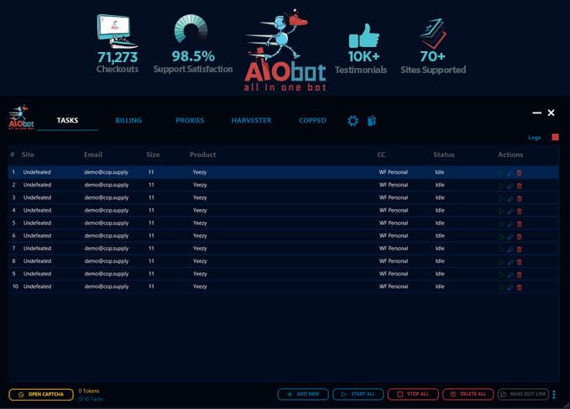Click the AIObot logo in header

tap(21, 118)
